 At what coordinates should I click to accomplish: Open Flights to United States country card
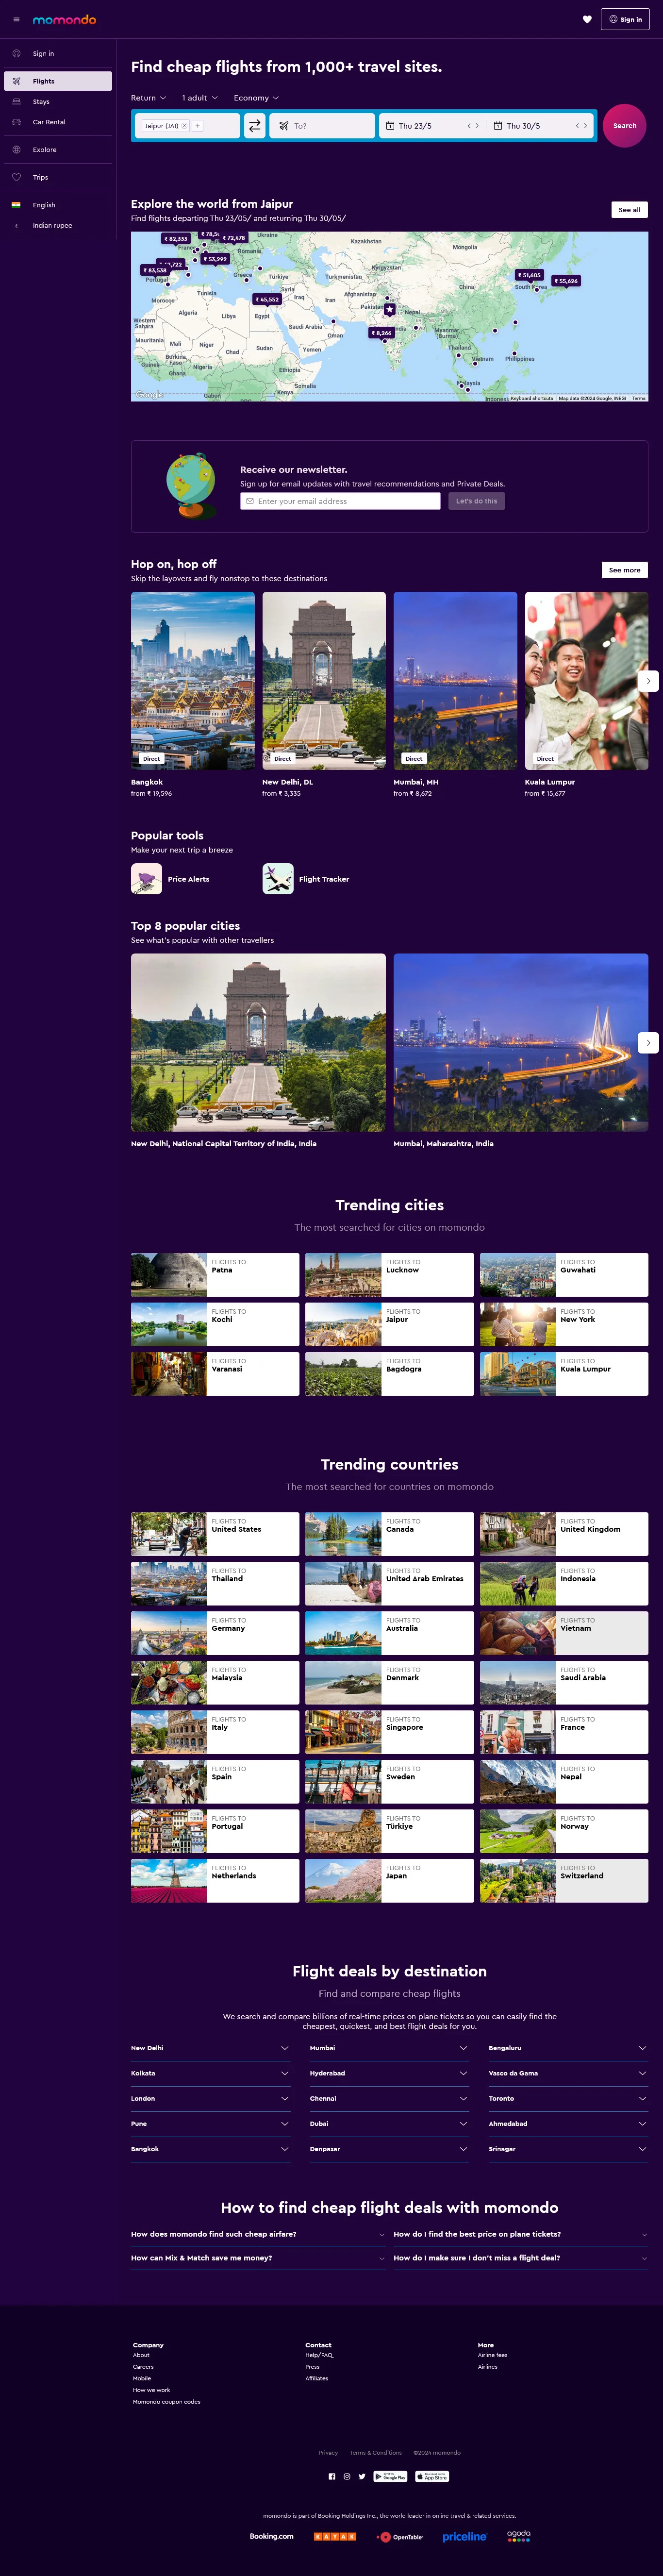(x=215, y=1533)
